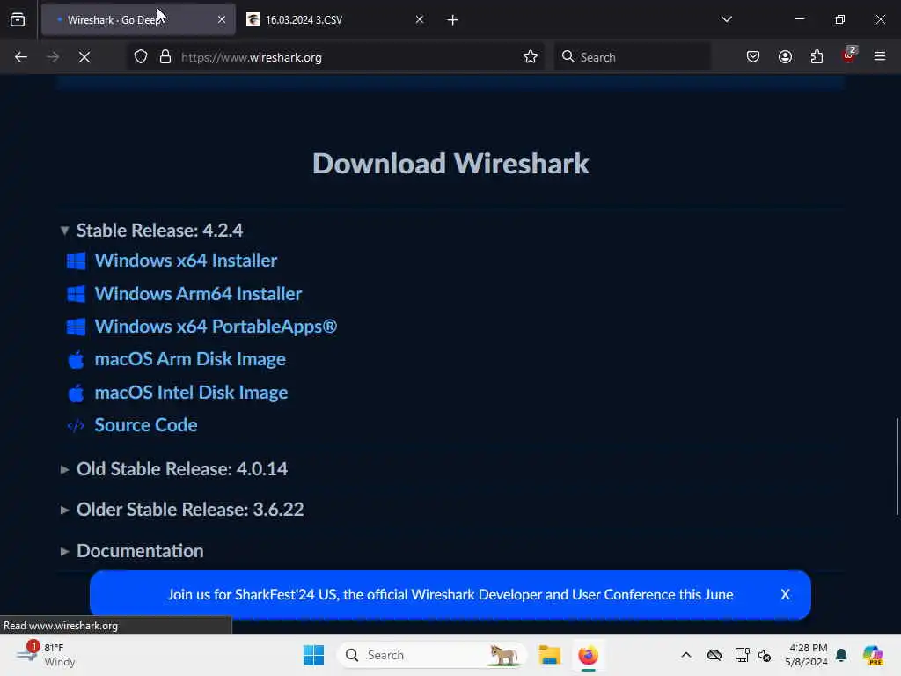Open list all tabs dropdown
Screen dimensions: 901x676
point(726,19)
